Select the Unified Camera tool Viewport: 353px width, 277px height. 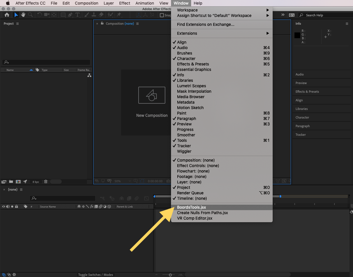pyautogui.click(x=46, y=15)
